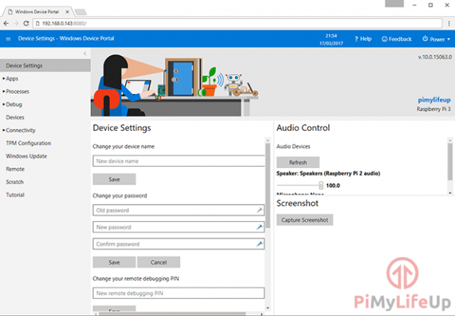Viewport: 455px width, 316px height.
Task: Click the browser back arrow
Action: pyautogui.click(x=8, y=23)
